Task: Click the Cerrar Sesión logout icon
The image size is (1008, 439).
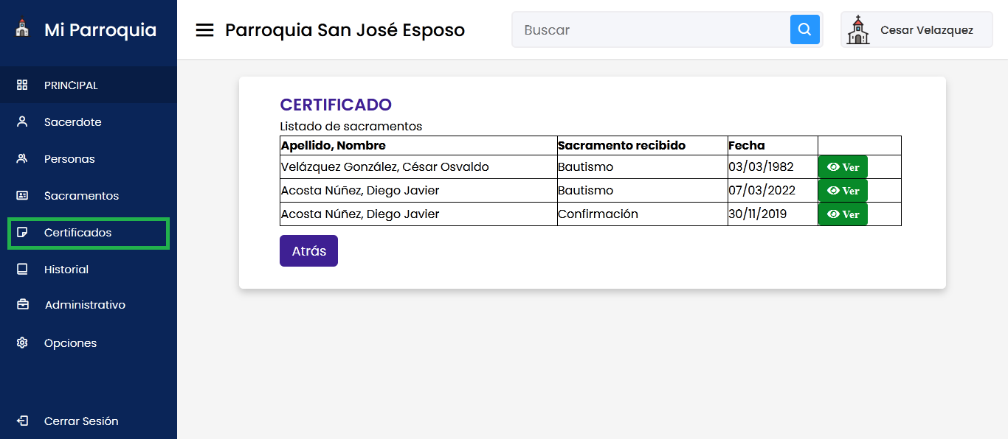Action: tap(22, 421)
